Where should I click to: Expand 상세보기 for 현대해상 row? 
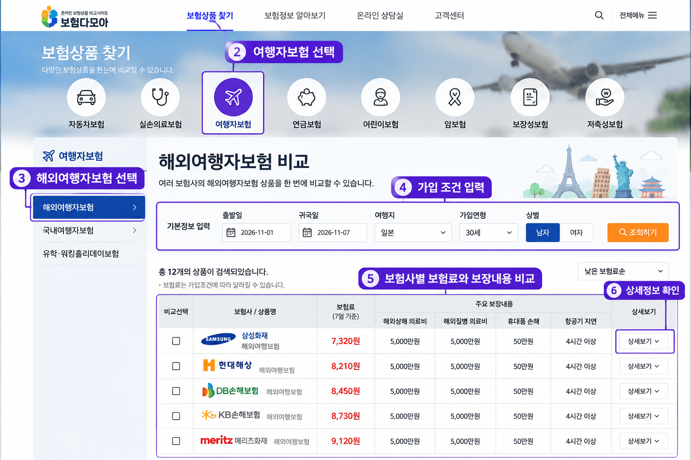644,367
